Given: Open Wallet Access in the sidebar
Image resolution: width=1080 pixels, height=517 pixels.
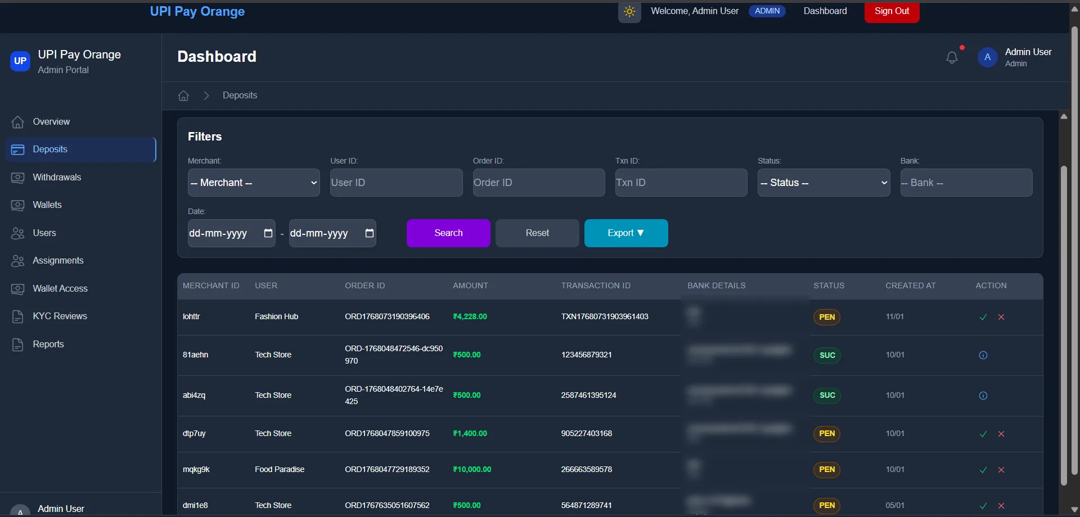Looking at the screenshot, I should tap(80, 289).
